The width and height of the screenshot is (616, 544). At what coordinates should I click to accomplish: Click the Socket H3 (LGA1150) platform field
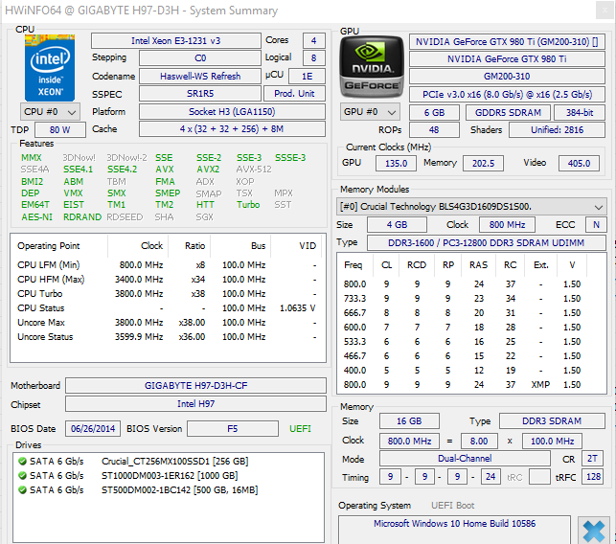click(232, 112)
